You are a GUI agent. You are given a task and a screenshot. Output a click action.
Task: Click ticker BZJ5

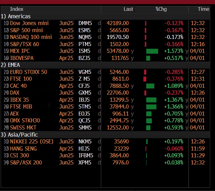point(84,58)
